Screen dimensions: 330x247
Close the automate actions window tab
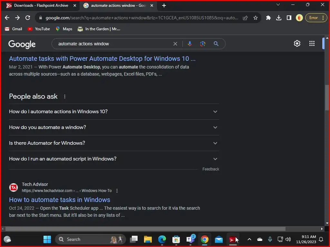point(152,5)
